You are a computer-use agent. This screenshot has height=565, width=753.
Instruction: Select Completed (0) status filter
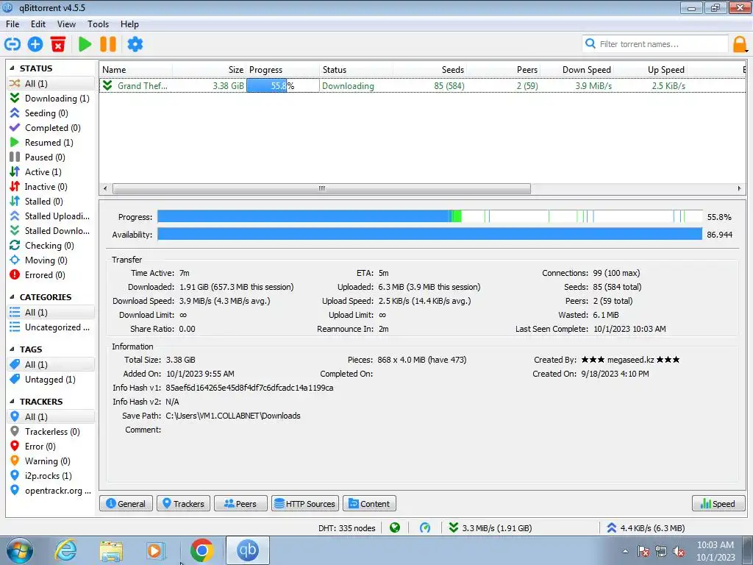point(51,128)
